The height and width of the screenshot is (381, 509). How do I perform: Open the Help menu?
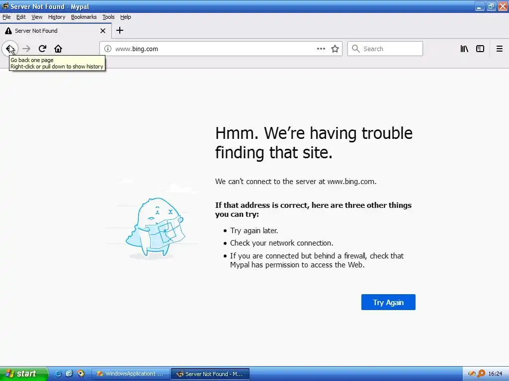tap(126, 17)
